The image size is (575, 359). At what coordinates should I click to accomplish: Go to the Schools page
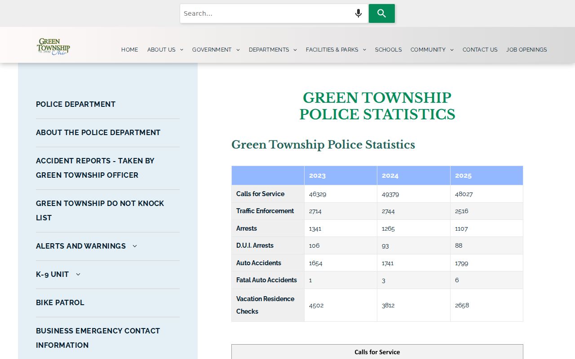pyautogui.click(x=389, y=50)
